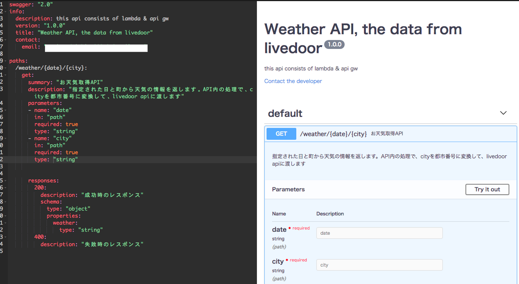This screenshot has width=519, height=284.
Task: Click the Parameters heading in the preview
Action: tap(288, 189)
